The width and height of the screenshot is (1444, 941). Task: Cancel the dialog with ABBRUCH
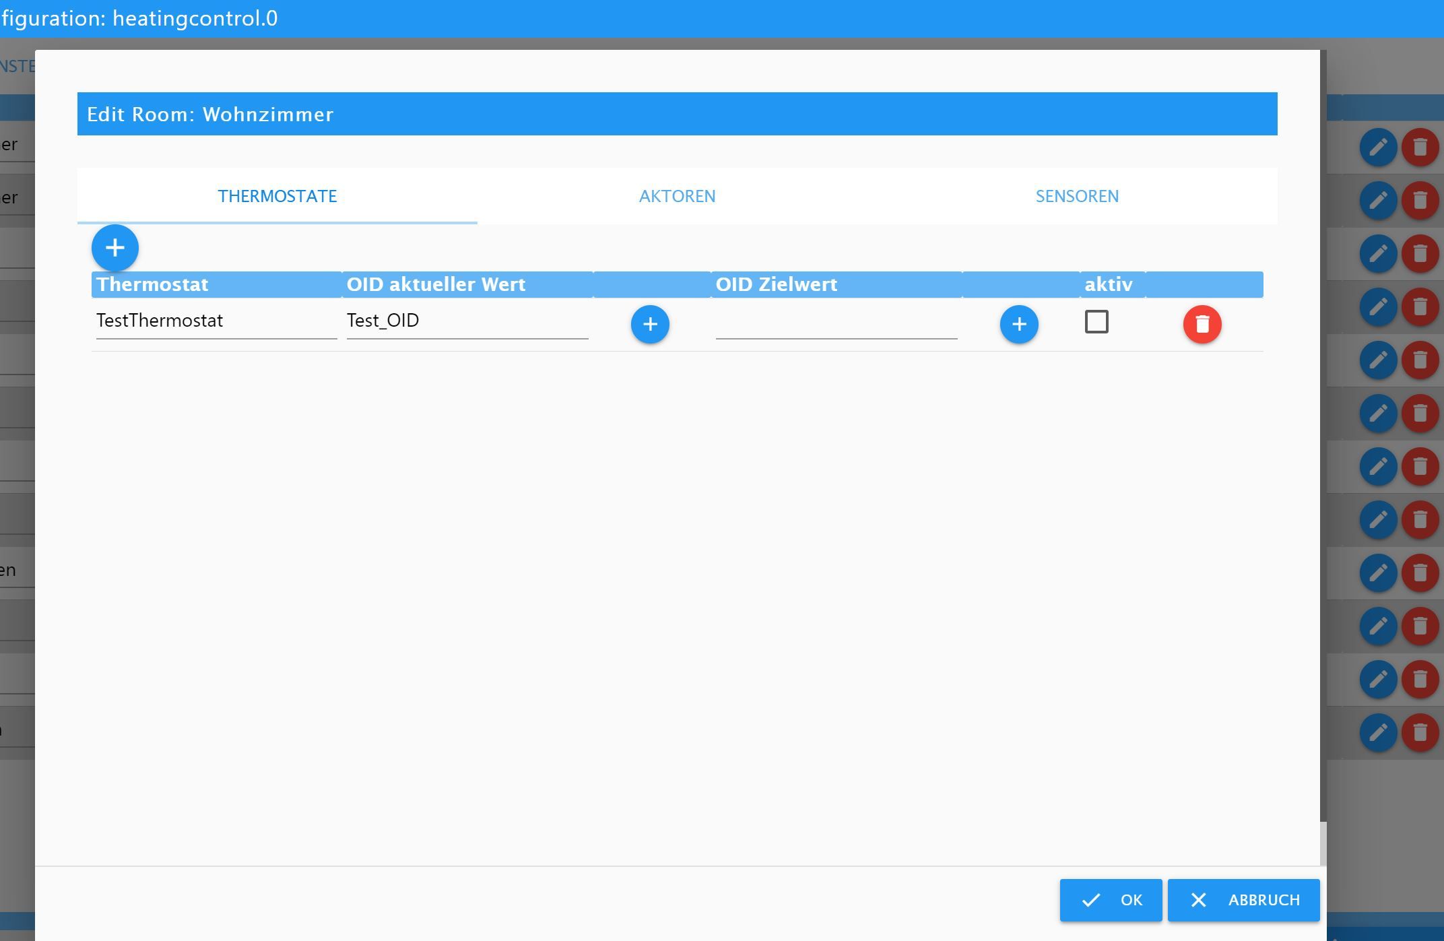pos(1243,900)
